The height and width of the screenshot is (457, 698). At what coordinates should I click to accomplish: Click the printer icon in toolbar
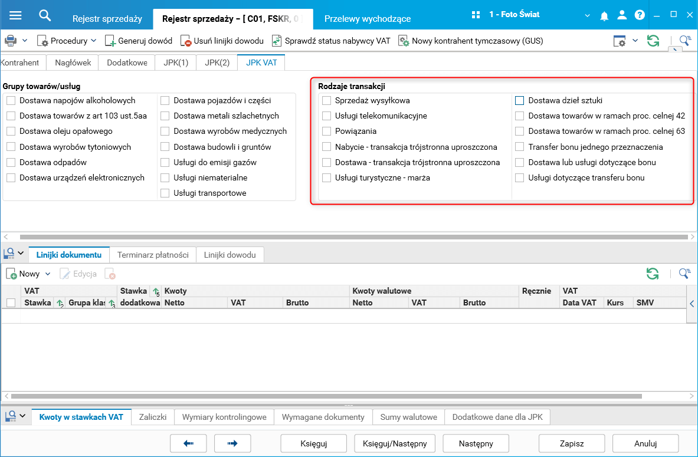click(10, 41)
